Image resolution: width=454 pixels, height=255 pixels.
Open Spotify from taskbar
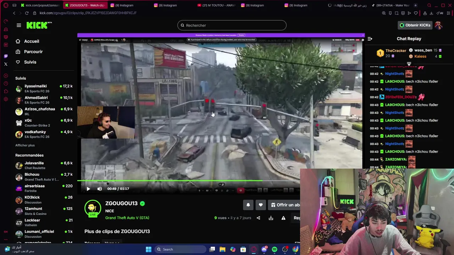coord(275,249)
